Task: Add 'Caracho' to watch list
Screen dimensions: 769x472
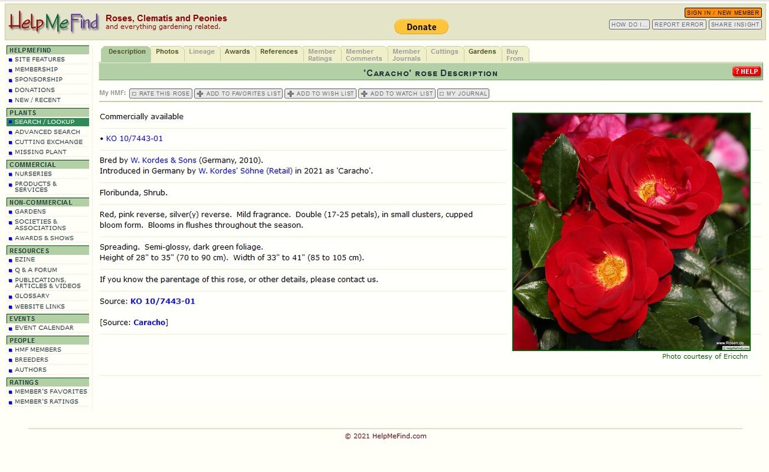Action: click(x=396, y=93)
